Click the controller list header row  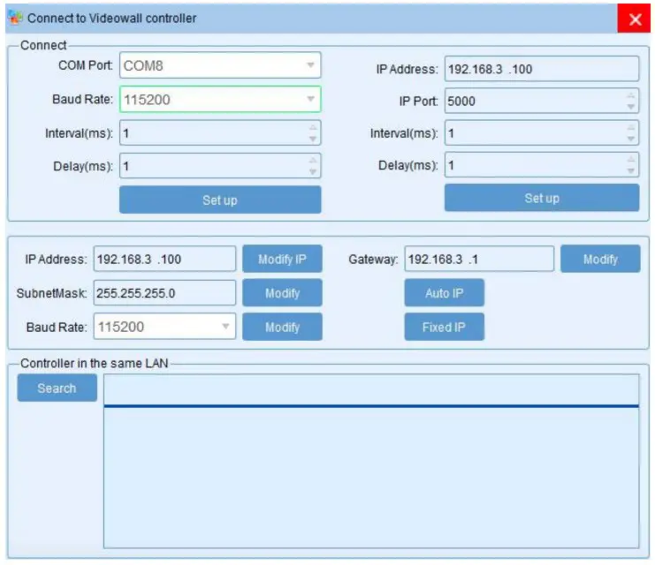click(371, 390)
